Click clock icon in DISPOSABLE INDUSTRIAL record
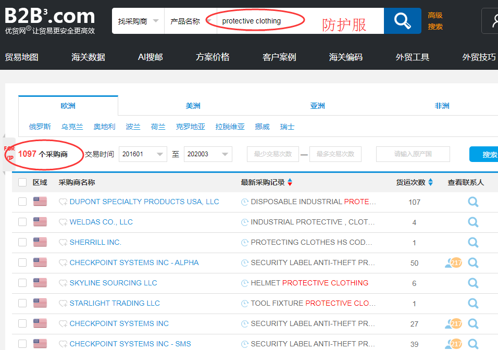Viewport: 498px width, 350px height. tap(244, 202)
